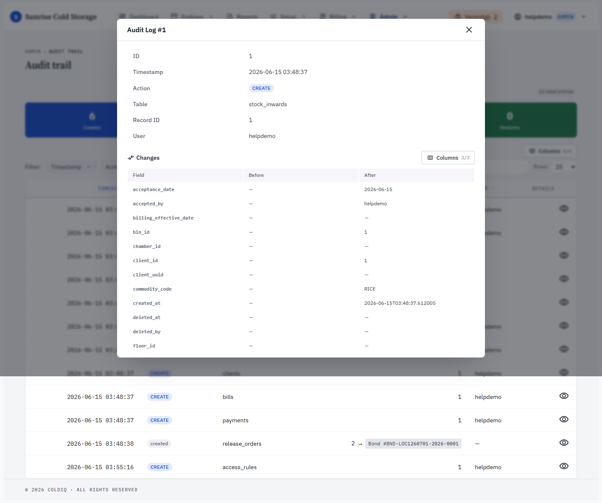Screen dimensions: 602x503
Task: Select the commodity_code field row
Action: point(301,289)
